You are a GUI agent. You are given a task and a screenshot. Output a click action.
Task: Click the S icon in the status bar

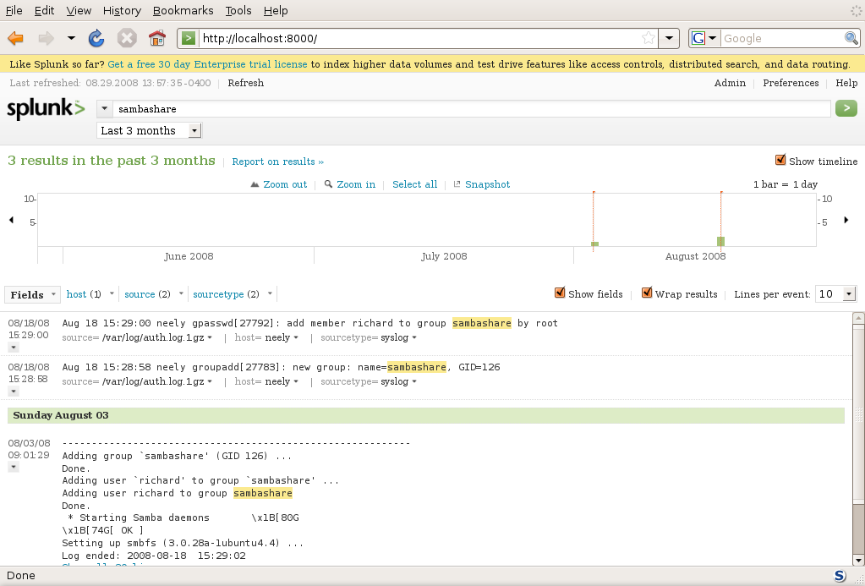[840, 576]
